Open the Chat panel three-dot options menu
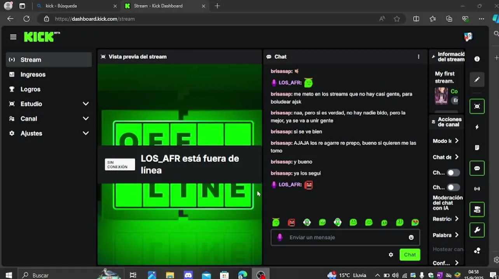 [419, 57]
